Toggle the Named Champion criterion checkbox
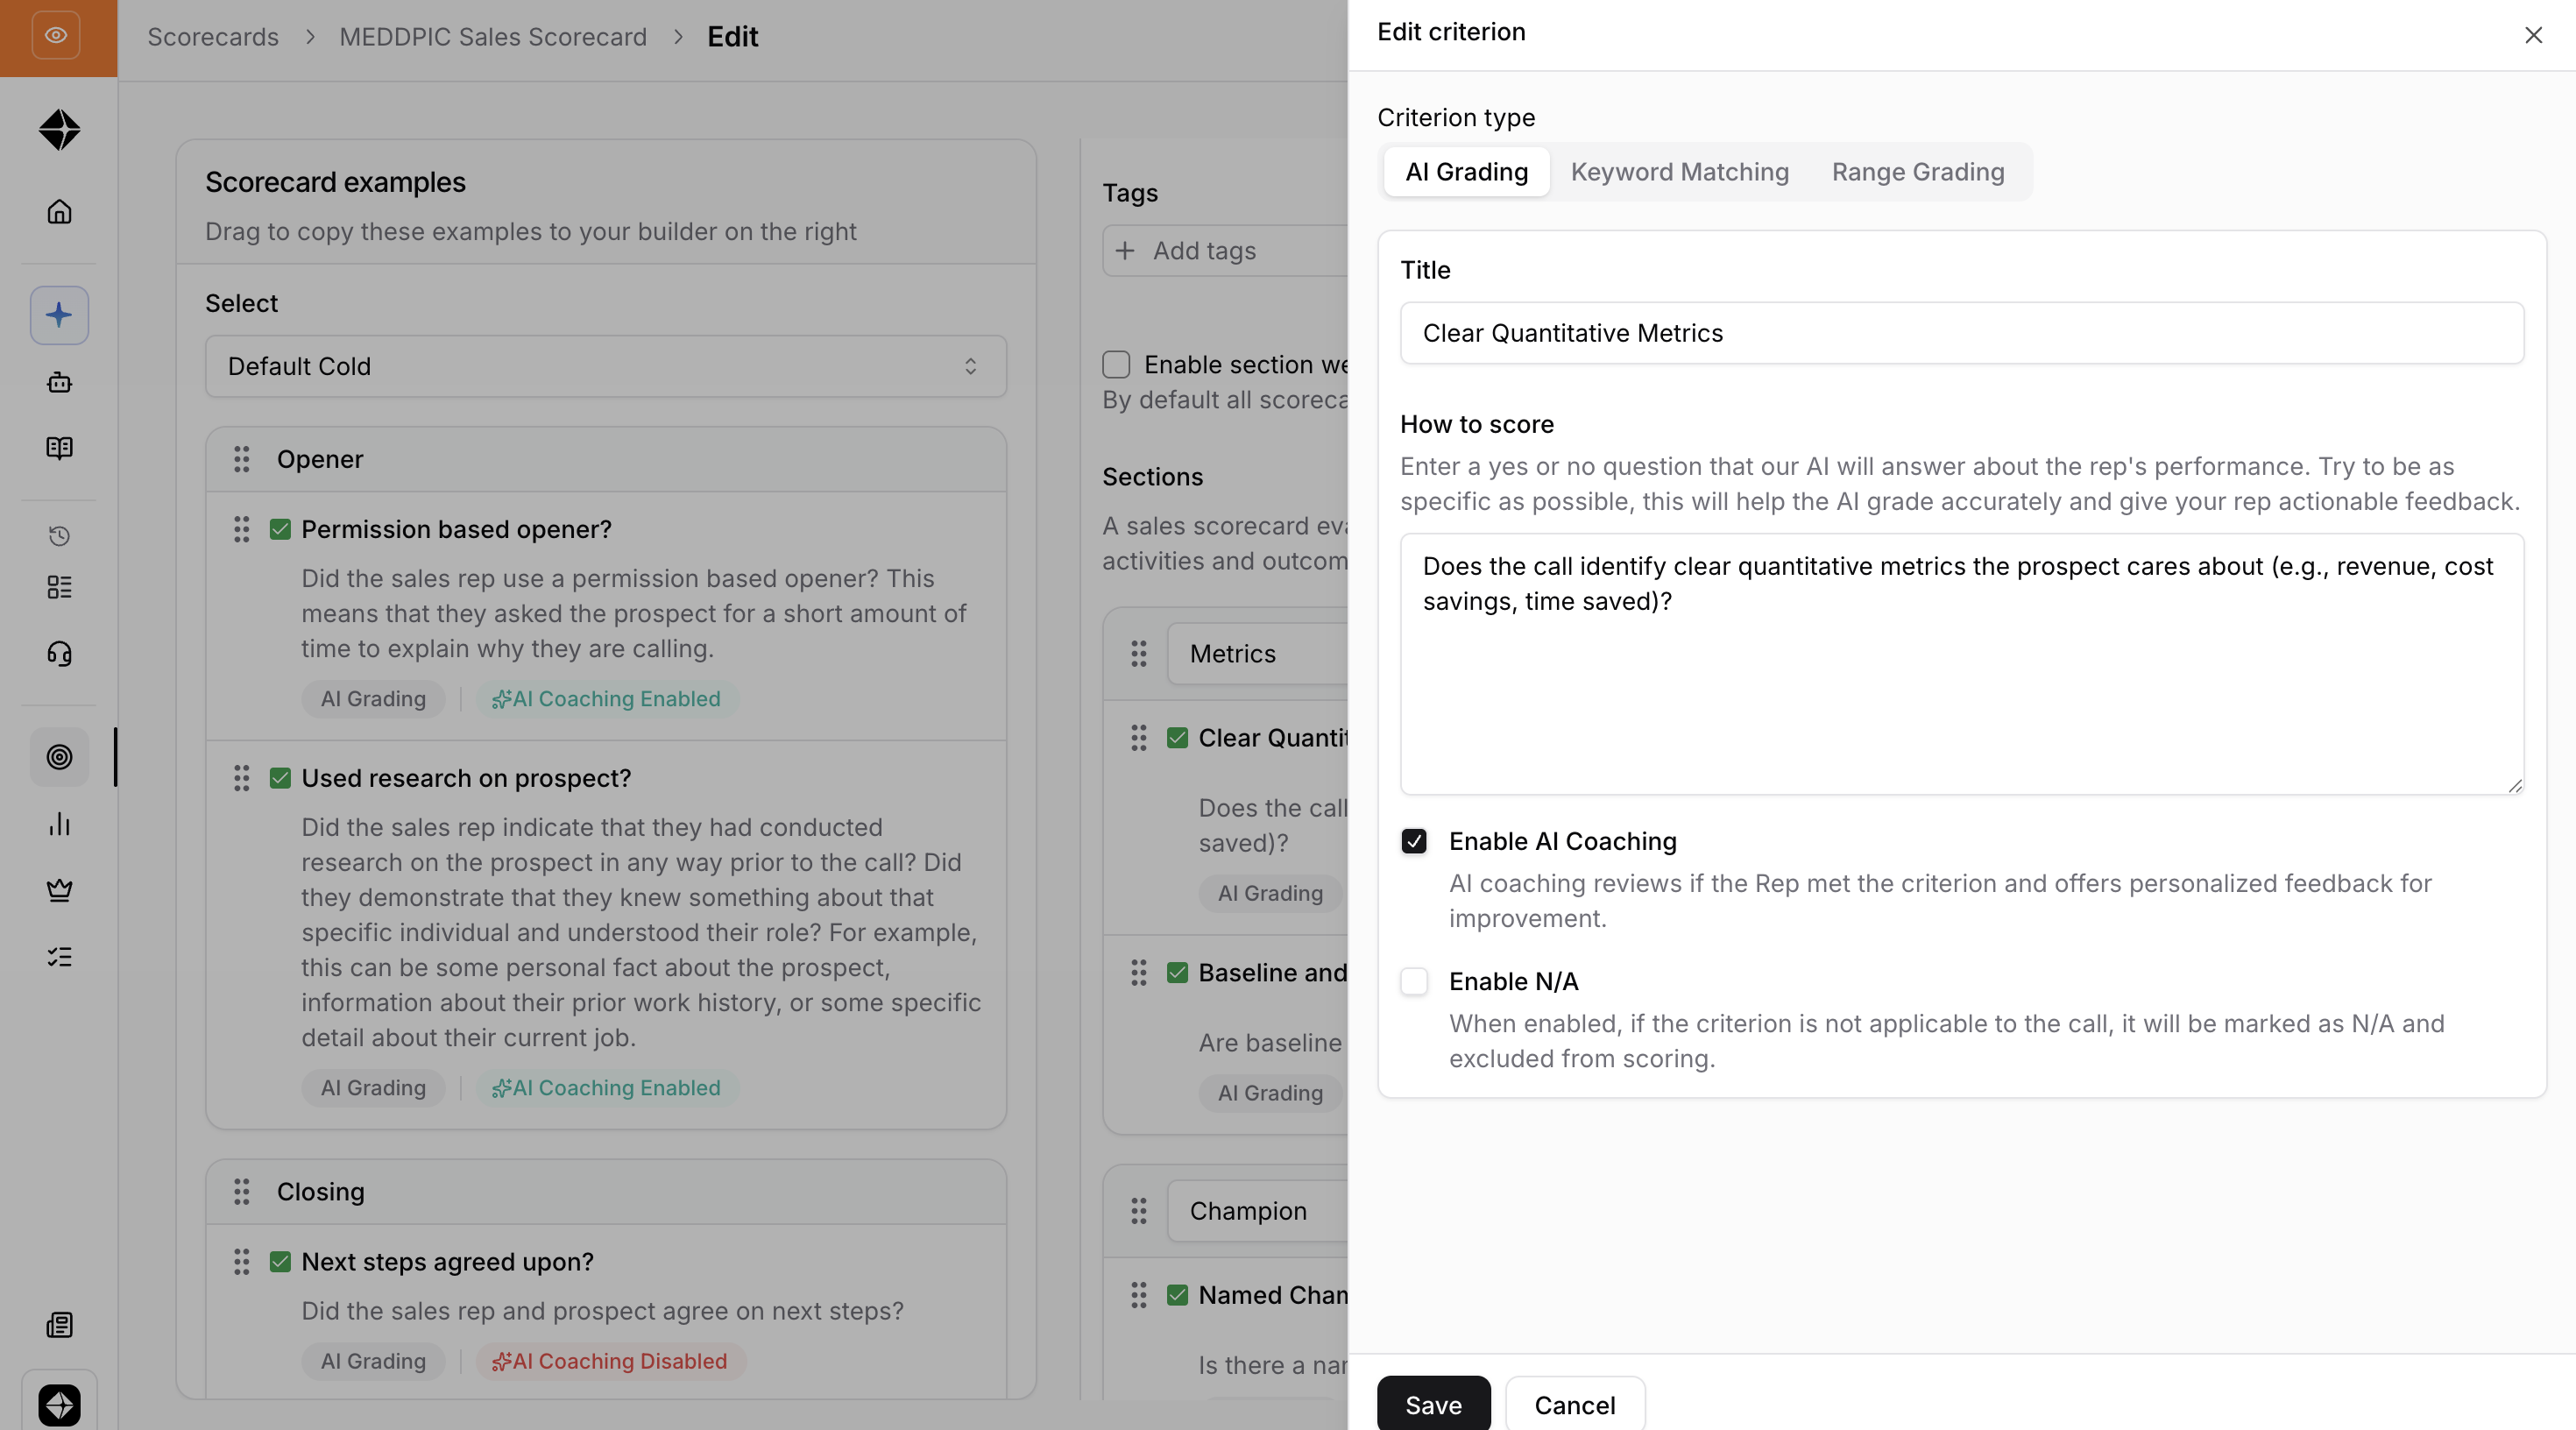The image size is (2576, 1430). [x=1177, y=1295]
